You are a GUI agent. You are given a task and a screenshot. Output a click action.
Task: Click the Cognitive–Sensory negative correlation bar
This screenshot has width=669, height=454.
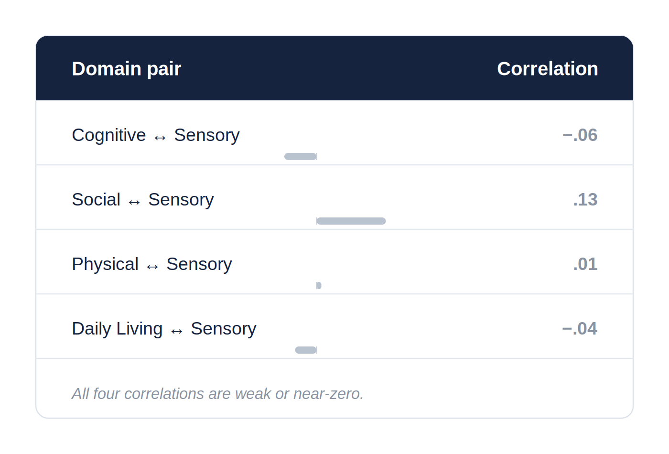301,157
